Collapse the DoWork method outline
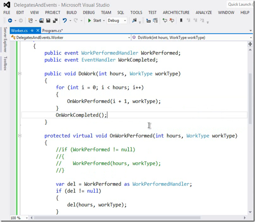The height and width of the screenshot is (222, 255). point(20,73)
